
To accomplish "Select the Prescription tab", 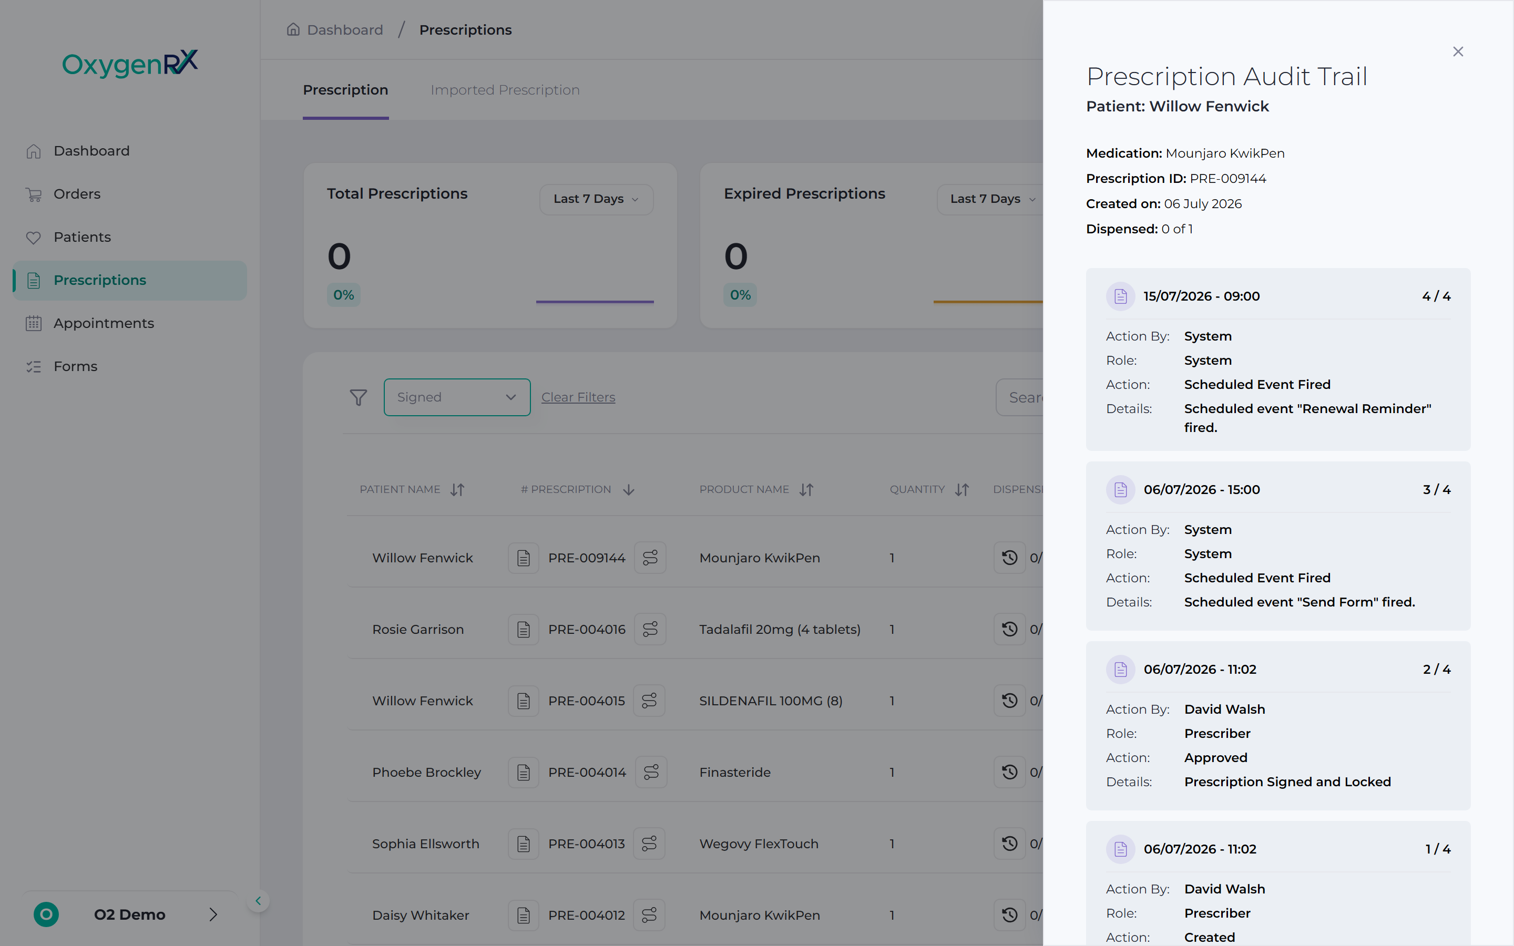I will pos(345,90).
